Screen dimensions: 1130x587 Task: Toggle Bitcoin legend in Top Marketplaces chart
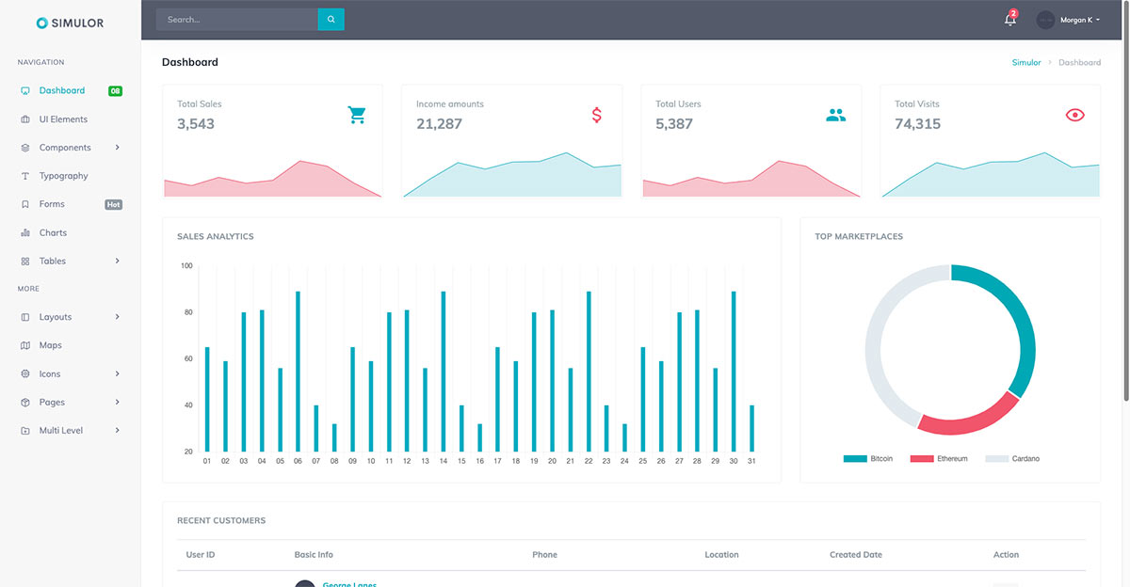pos(868,459)
